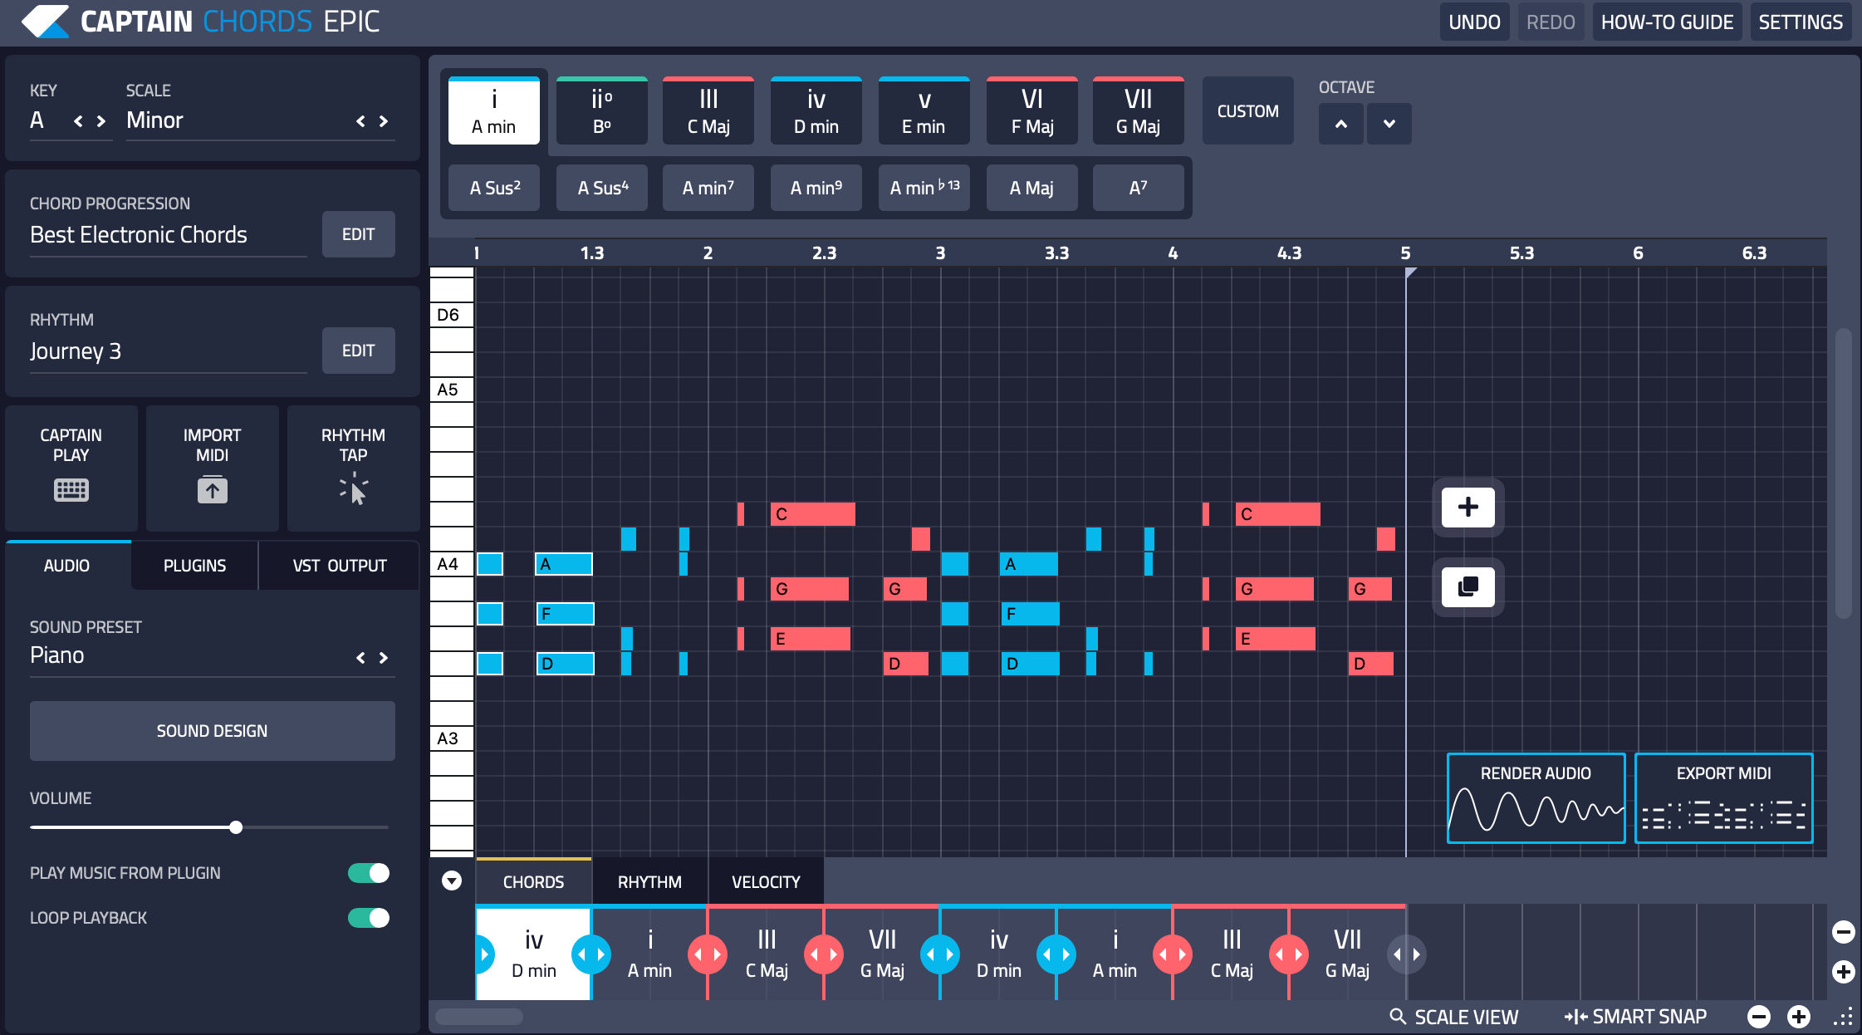
Task: Click resize handle between first C Maj and G Maj
Action: click(824, 954)
